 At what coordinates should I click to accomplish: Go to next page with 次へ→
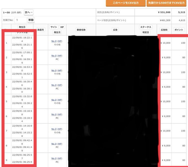[28, 12]
